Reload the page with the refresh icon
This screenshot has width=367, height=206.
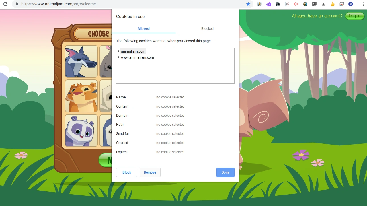pyautogui.click(x=5, y=4)
